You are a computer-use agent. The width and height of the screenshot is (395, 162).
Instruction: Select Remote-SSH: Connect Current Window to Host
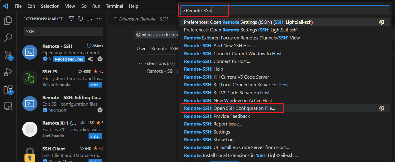pos(285,53)
